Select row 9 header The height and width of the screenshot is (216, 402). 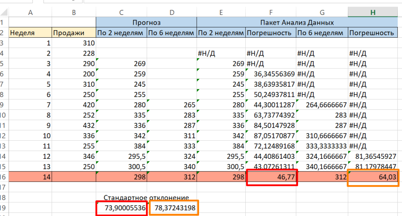point(3,105)
